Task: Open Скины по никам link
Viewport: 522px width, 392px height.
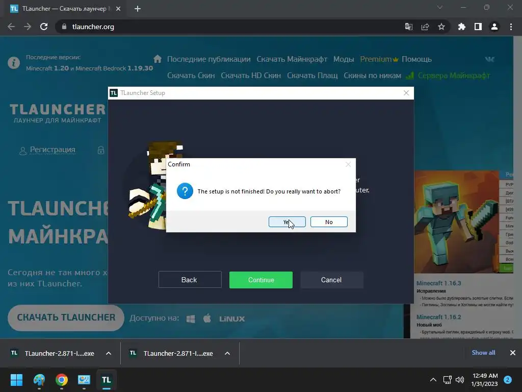Action: click(x=372, y=76)
